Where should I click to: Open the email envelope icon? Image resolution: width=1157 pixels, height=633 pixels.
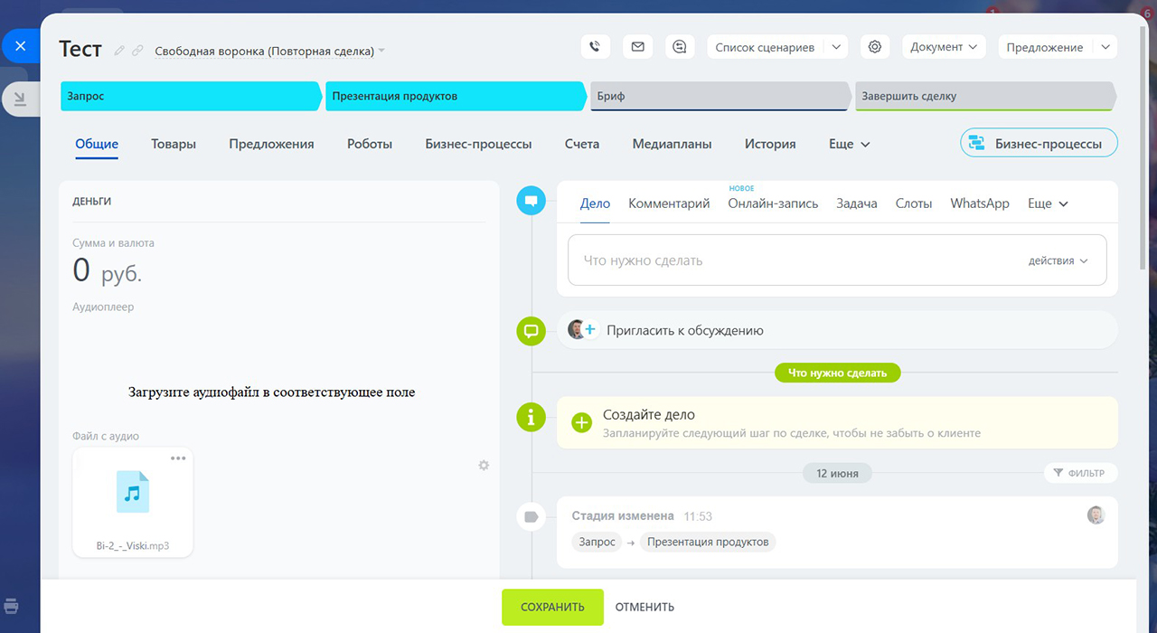tap(638, 47)
